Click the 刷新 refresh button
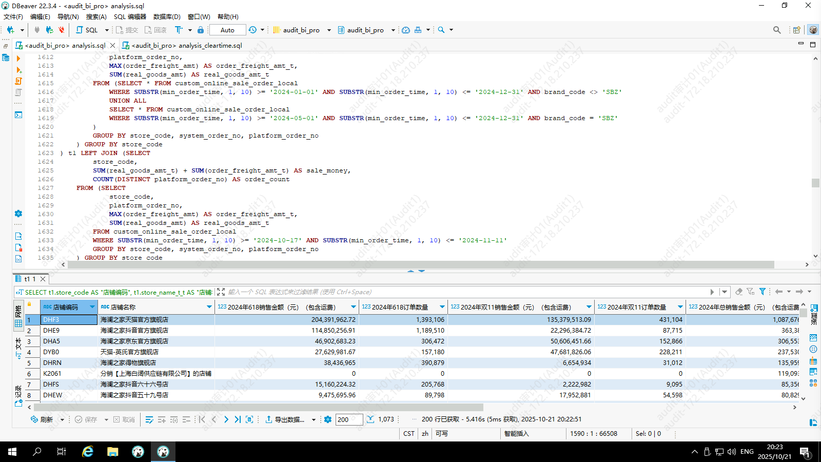Screen dimensions: 821x462 [42, 419]
